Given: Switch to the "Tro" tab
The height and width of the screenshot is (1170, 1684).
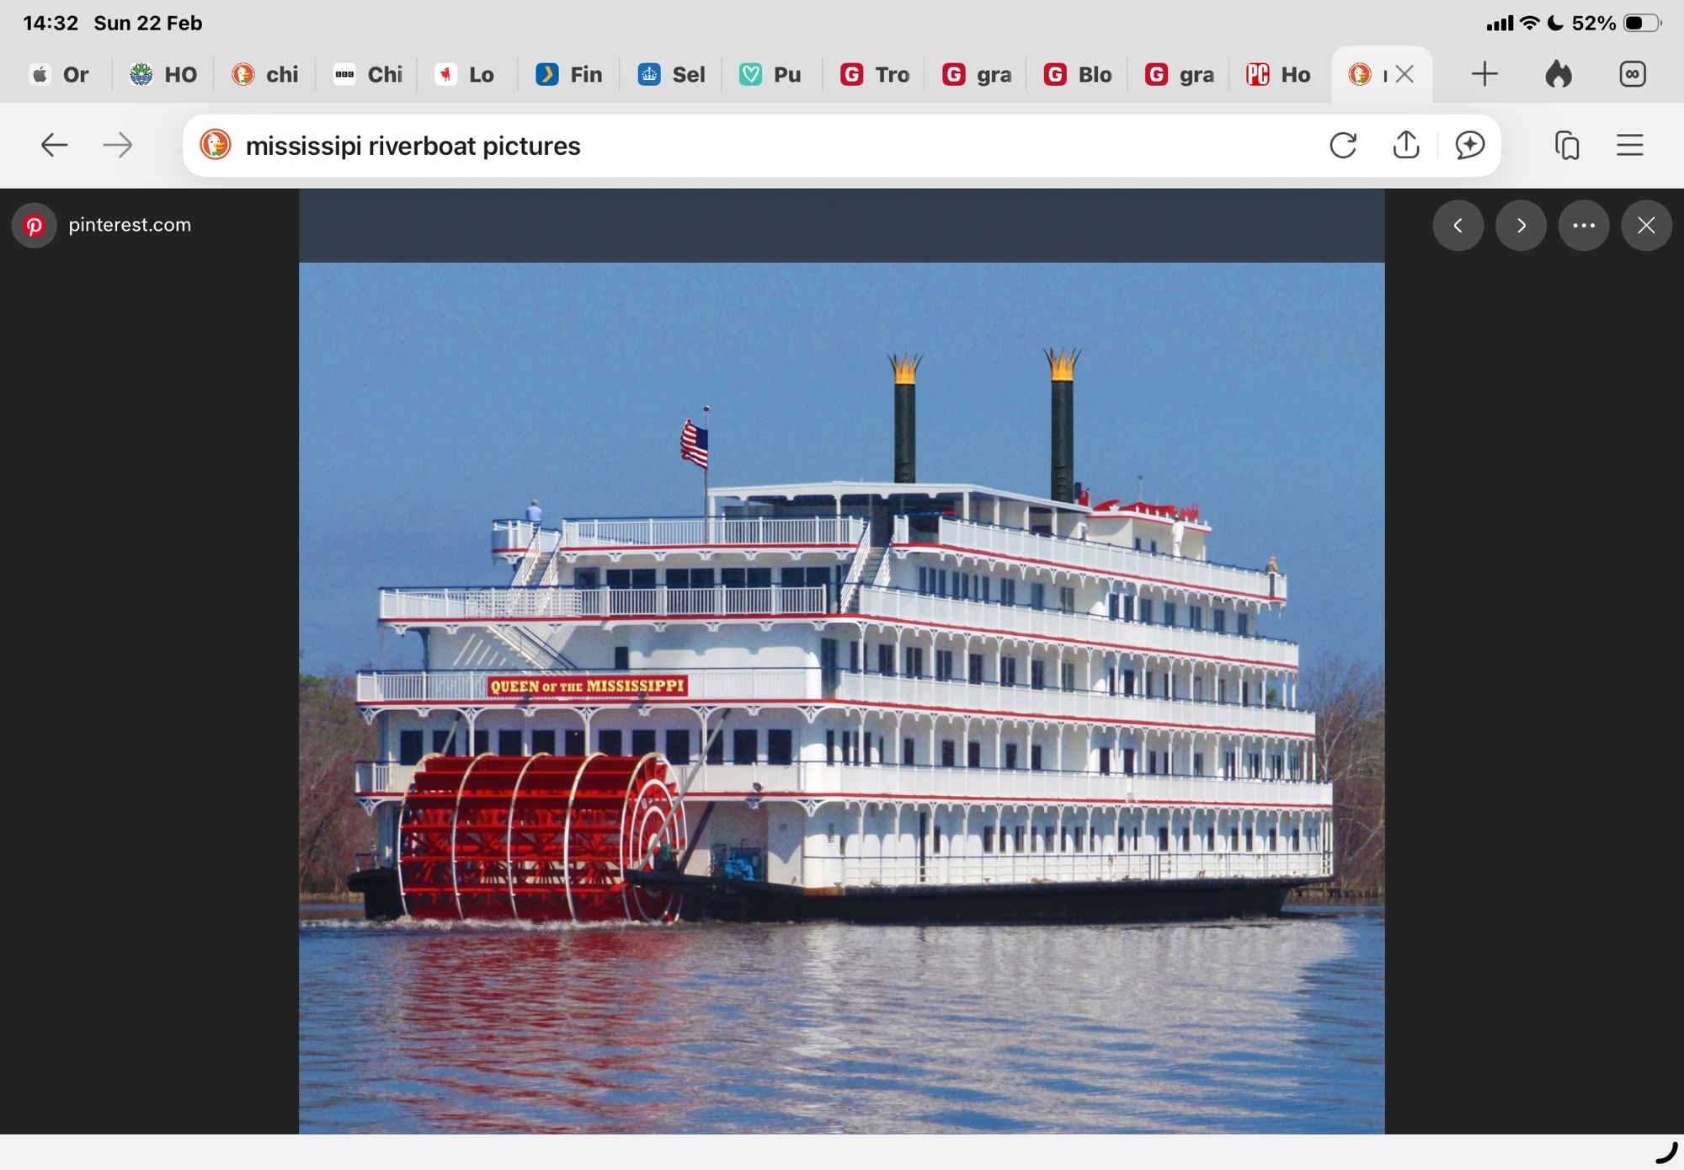Looking at the screenshot, I should click(876, 74).
